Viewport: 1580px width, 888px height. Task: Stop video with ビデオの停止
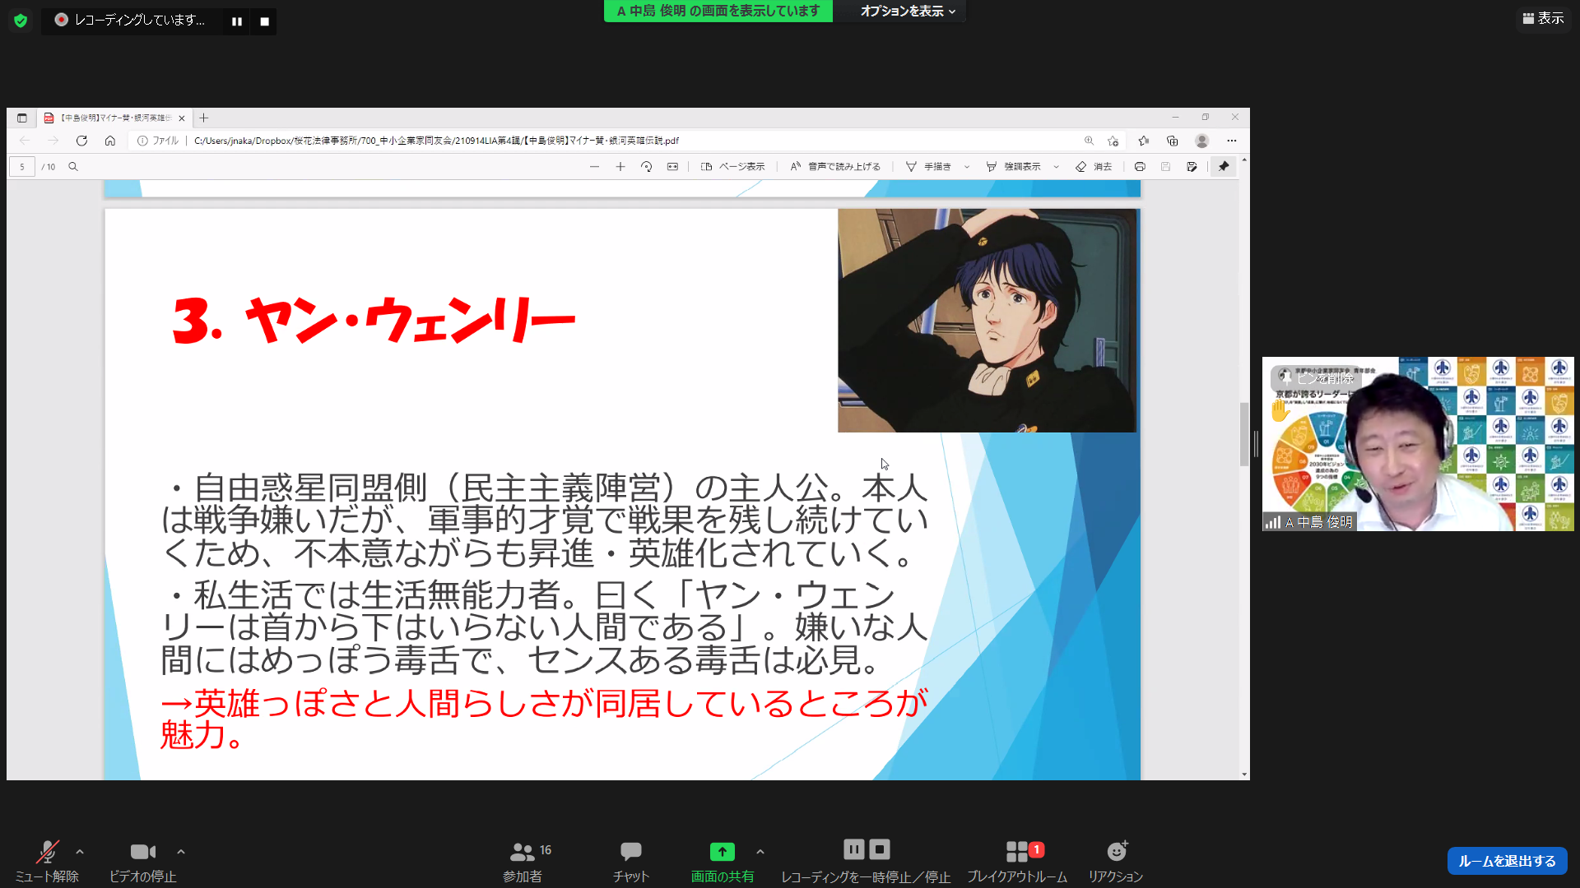143,862
